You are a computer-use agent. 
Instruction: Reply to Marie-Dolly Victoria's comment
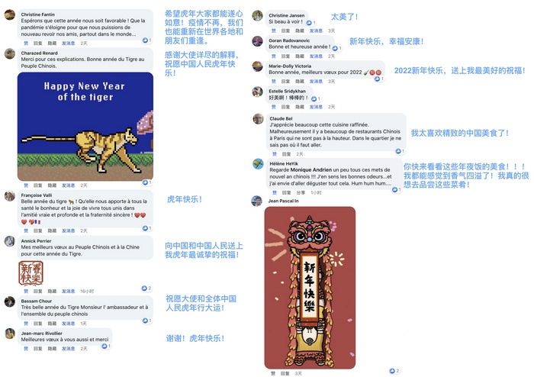(285, 82)
